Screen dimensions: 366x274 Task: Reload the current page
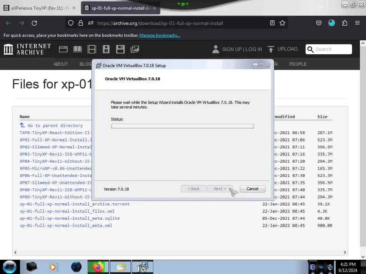coord(34,23)
